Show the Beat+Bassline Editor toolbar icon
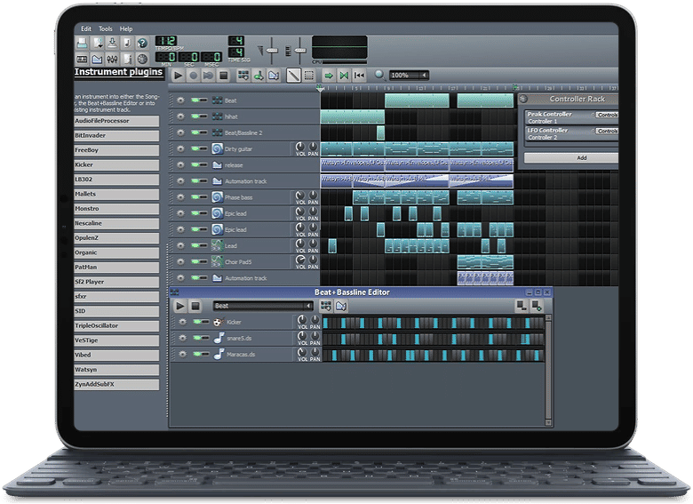Image resolution: width=693 pixels, height=504 pixels. pos(83,59)
